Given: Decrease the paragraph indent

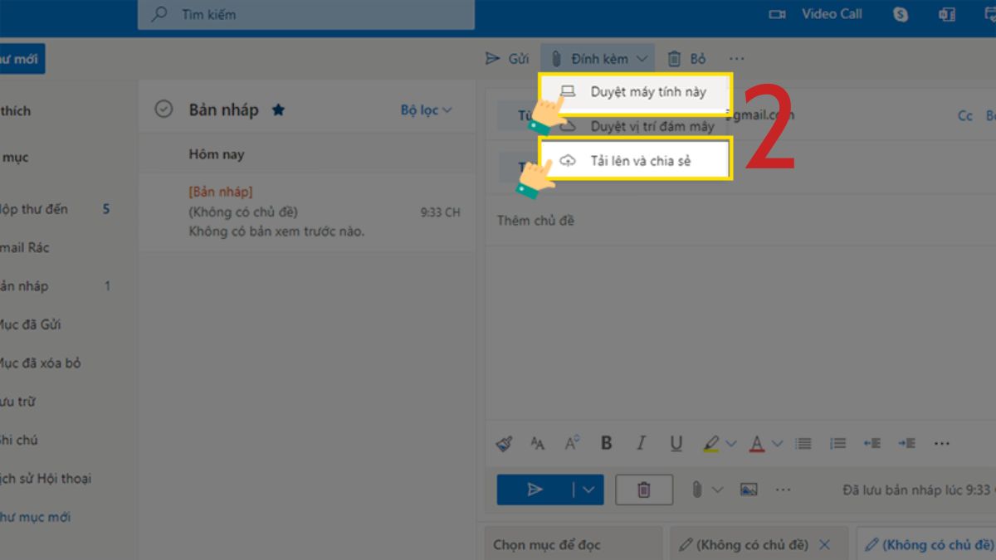Looking at the screenshot, I should (x=872, y=444).
